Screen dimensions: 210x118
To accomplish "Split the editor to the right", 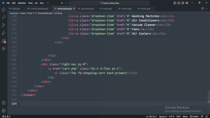I will [202, 9].
